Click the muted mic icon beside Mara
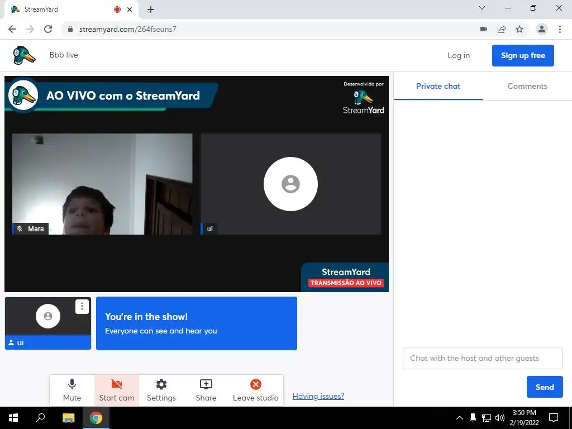 click(20, 228)
